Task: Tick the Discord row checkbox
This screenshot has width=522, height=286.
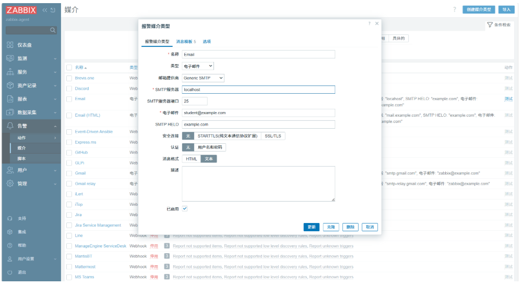Action: tap(69, 89)
